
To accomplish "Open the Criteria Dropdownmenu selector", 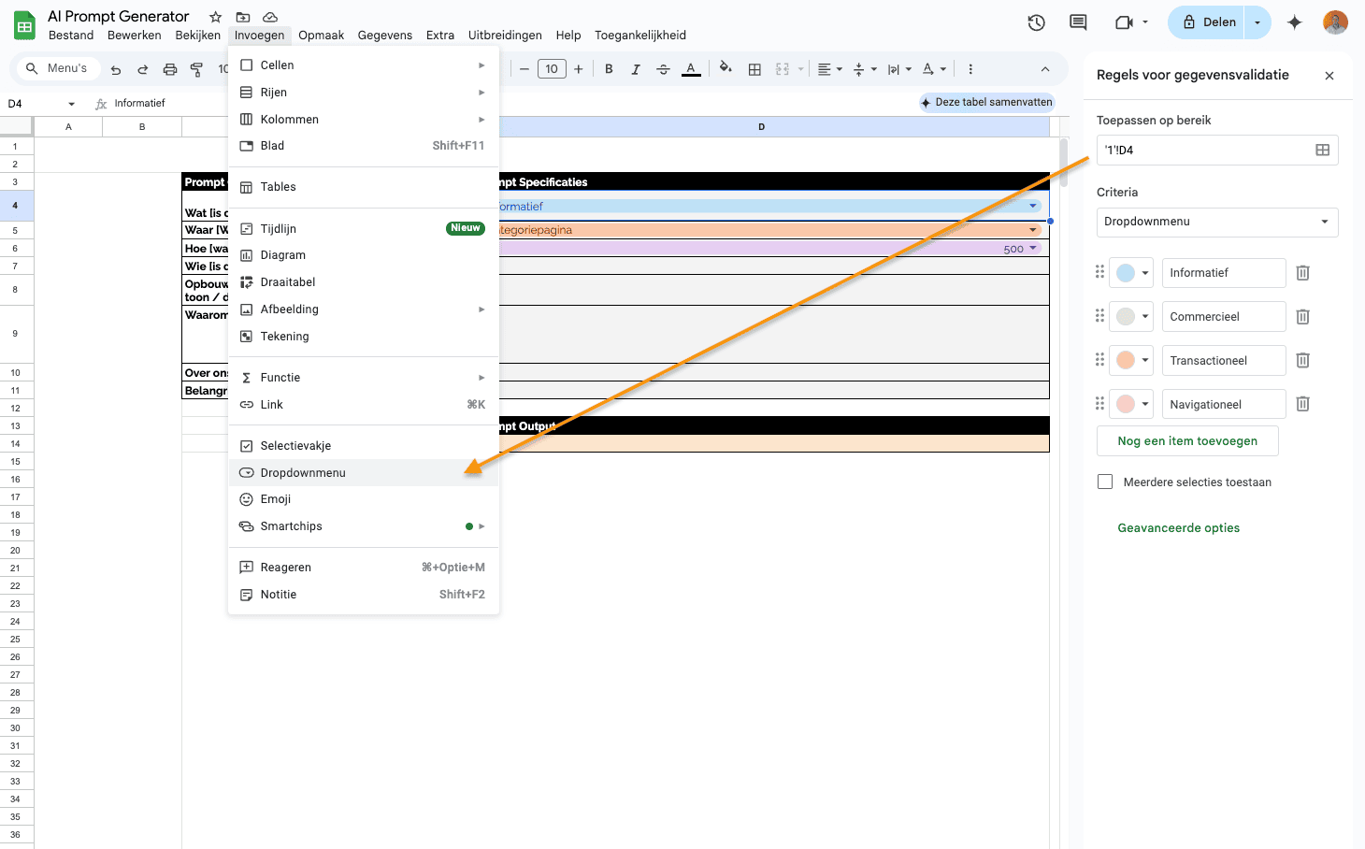I will (1216, 222).
